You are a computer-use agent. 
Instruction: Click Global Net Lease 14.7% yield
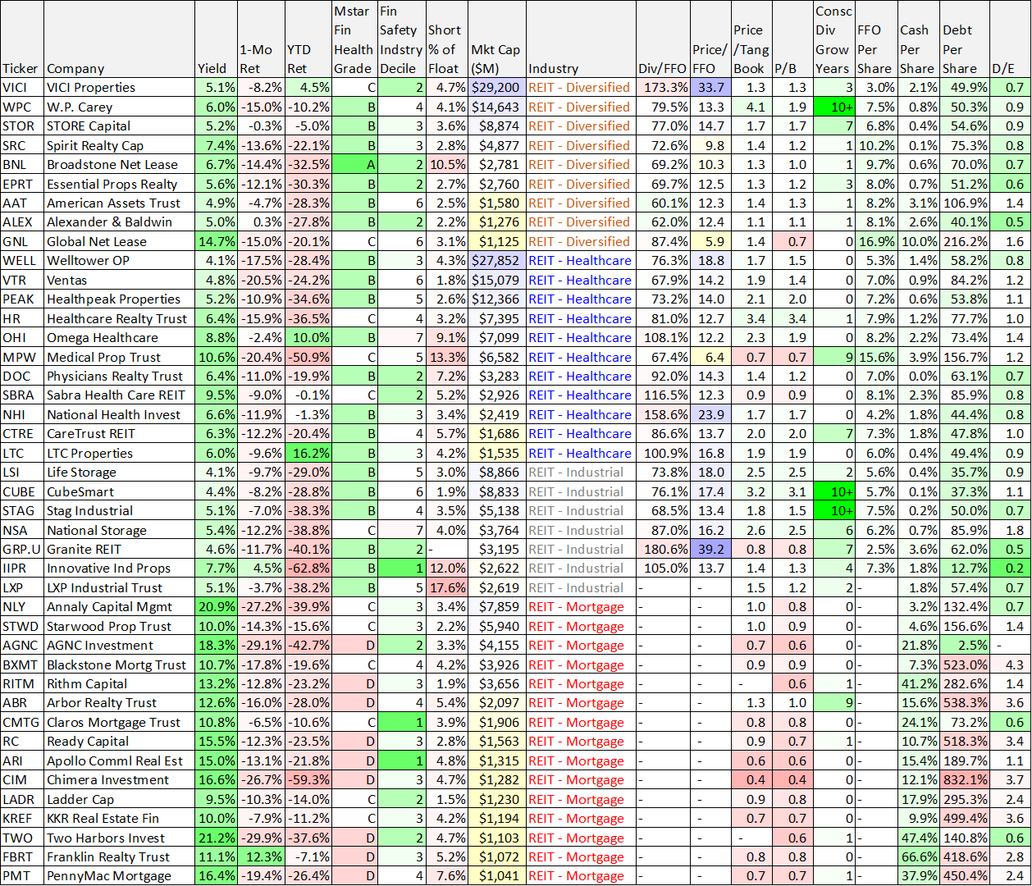coord(217,242)
